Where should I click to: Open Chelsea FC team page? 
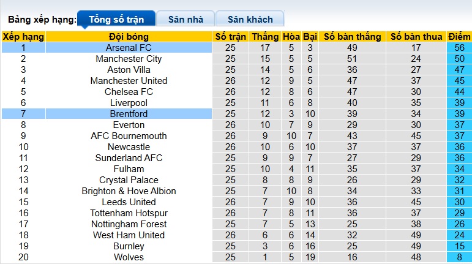(x=129, y=92)
